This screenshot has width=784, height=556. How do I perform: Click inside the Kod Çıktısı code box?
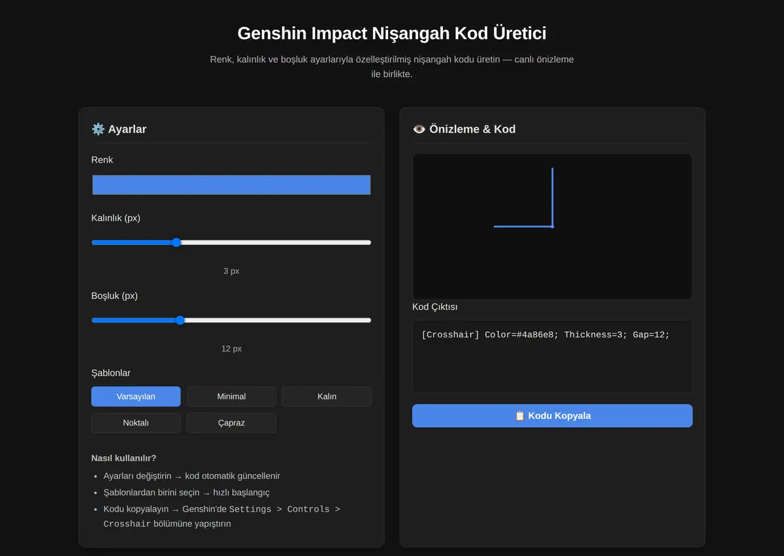click(552, 357)
